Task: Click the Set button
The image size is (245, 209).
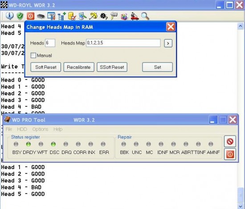Action: (158, 67)
